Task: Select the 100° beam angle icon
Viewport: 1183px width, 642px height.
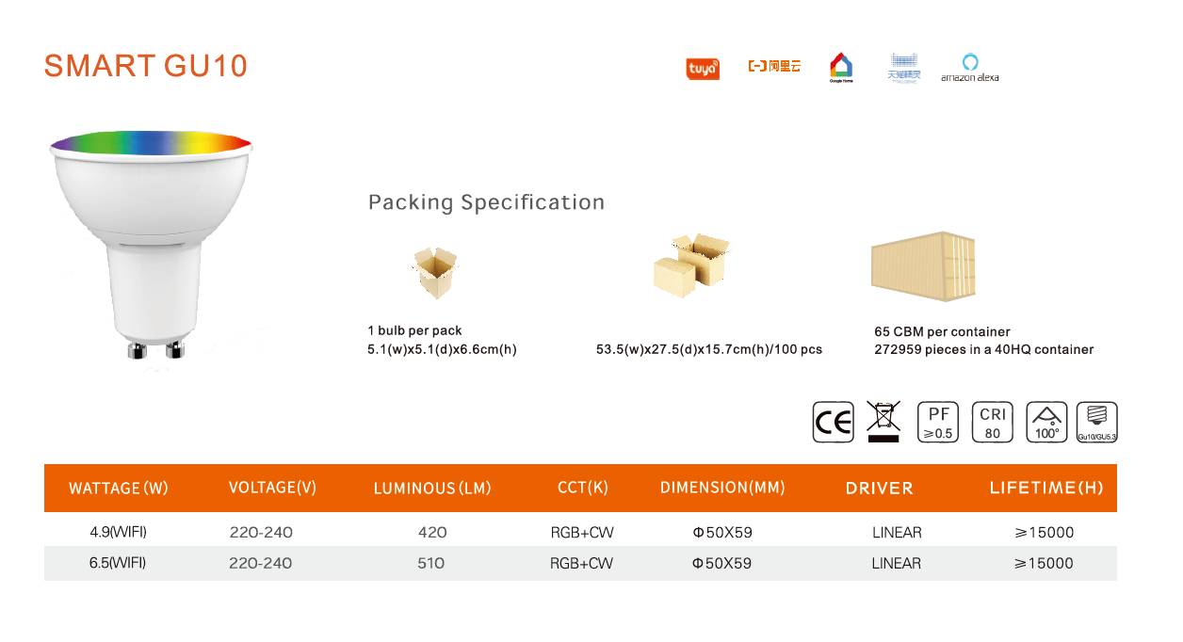Action: pos(1045,422)
